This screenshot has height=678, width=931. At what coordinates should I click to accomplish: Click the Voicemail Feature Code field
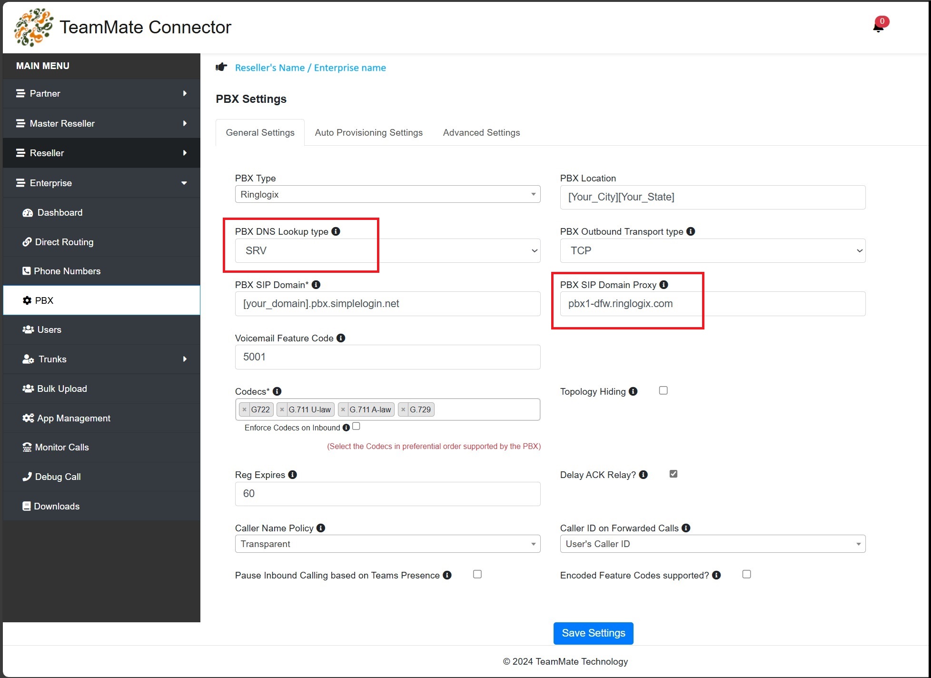coord(388,357)
